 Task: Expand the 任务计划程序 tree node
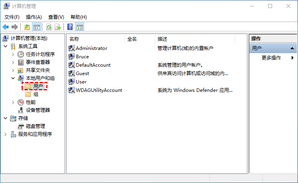[13, 54]
